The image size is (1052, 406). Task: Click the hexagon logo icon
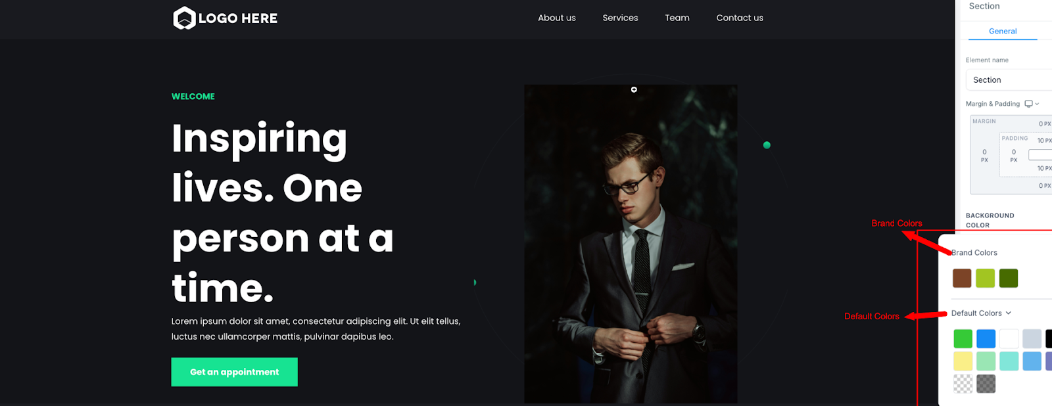click(184, 18)
